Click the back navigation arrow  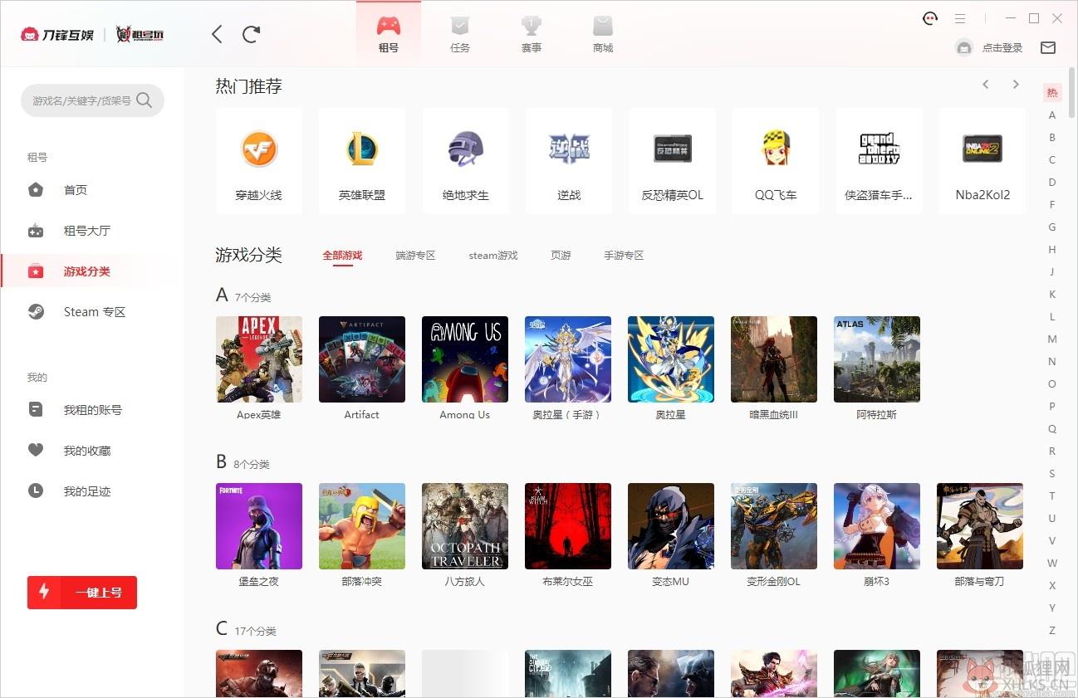(x=217, y=34)
